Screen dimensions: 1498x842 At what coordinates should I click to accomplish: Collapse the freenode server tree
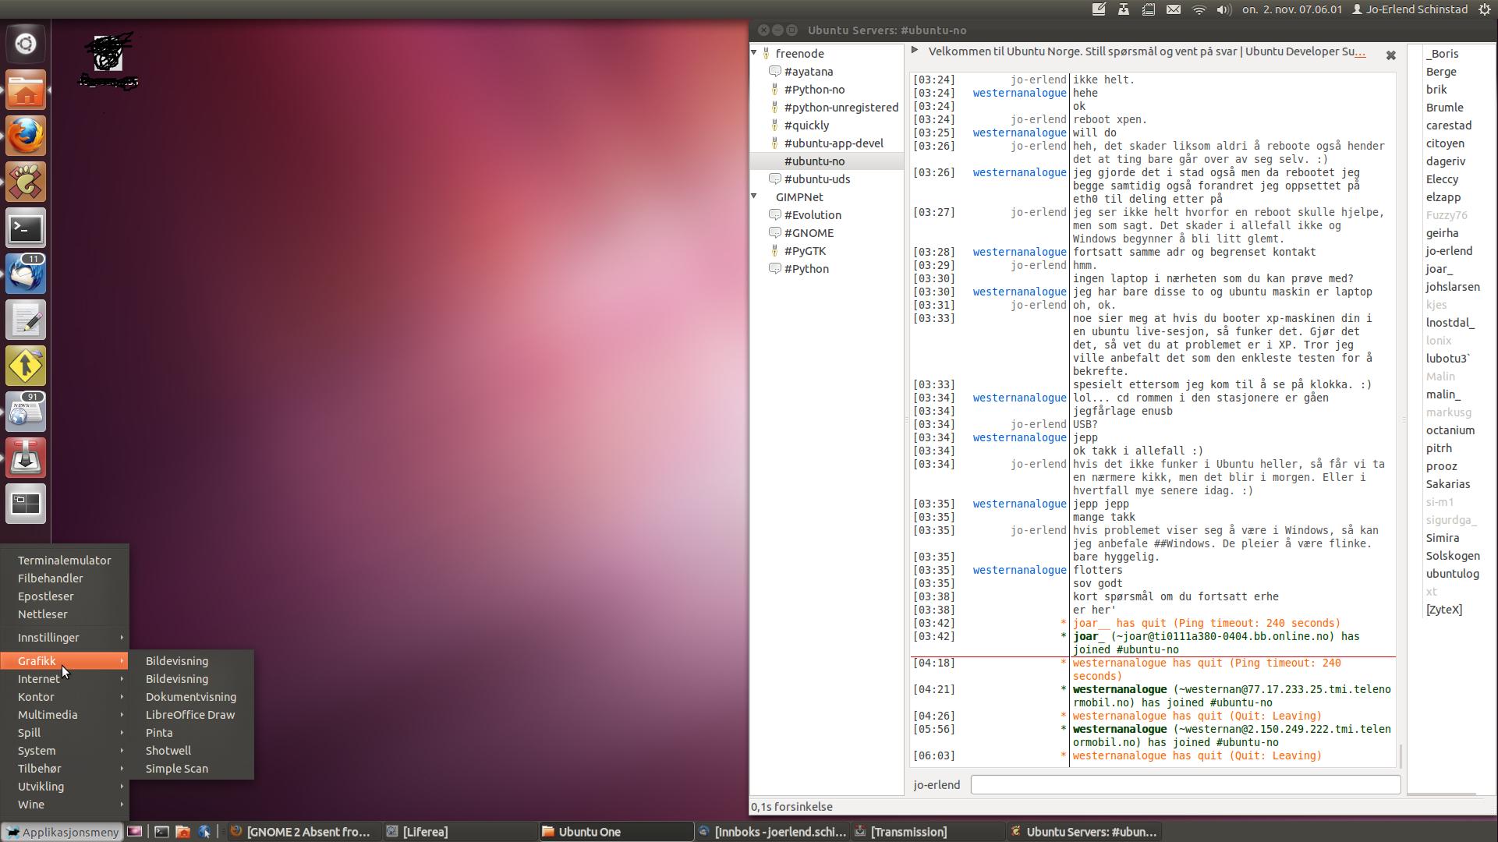tap(754, 53)
